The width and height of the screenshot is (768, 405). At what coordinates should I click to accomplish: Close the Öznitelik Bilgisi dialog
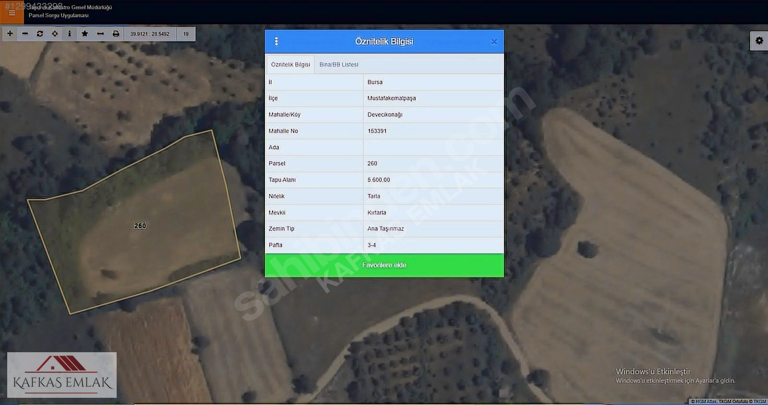(x=494, y=42)
